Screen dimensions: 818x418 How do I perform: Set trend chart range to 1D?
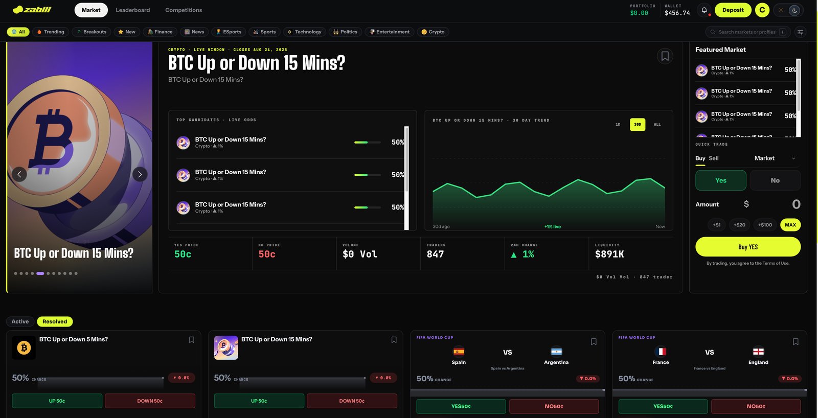click(618, 124)
